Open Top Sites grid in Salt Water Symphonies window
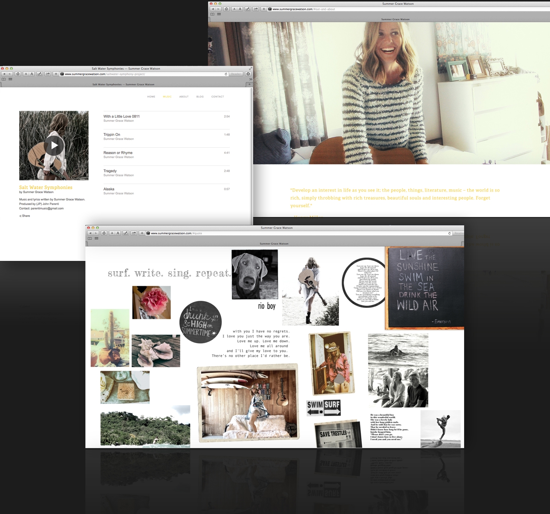550x514 pixels. tap(10, 79)
